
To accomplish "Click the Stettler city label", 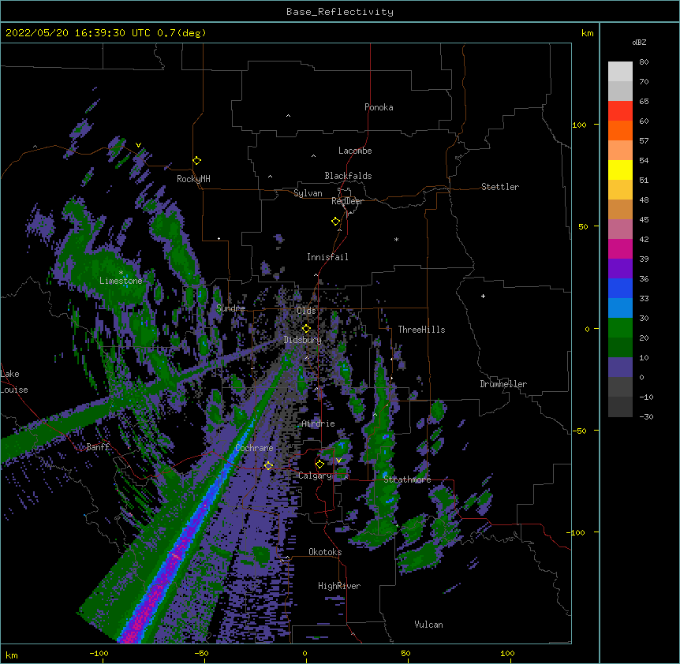I will 500,187.
